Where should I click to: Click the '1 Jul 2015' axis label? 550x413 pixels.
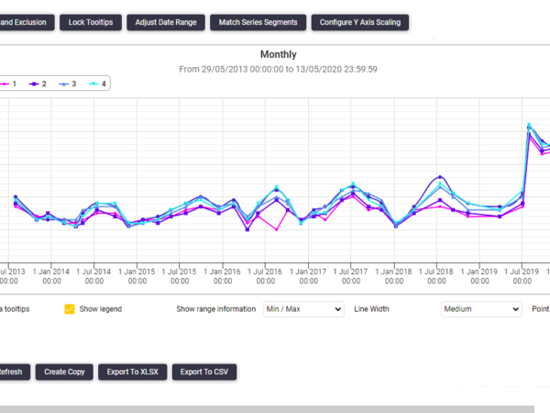[180, 276]
